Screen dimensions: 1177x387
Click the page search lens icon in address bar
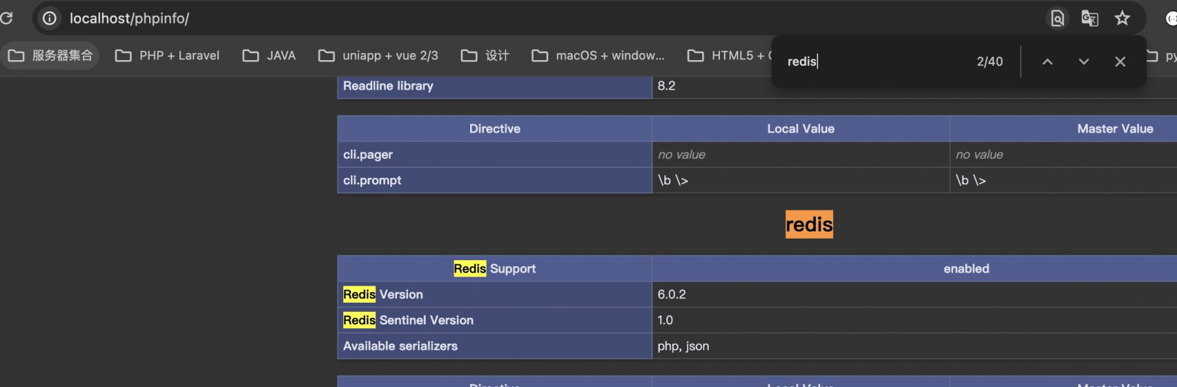[1057, 18]
